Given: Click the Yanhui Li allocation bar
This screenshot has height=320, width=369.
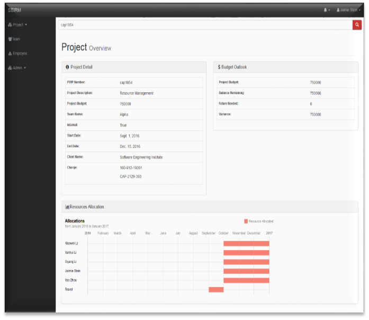Looking at the screenshot, I should pyautogui.click(x=246, y=253).
